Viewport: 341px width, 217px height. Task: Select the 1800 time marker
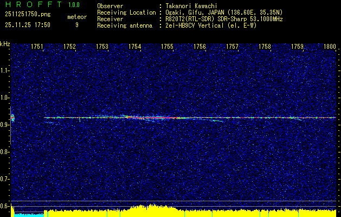point(329,47)
